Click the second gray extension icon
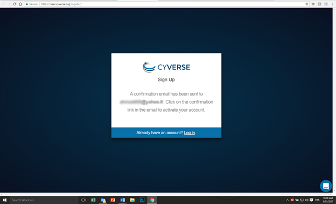 click(x=326, y=4)
